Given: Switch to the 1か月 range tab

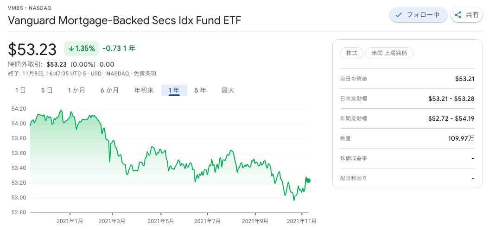Looking at the screenshot, I should [x=77, y=91].
